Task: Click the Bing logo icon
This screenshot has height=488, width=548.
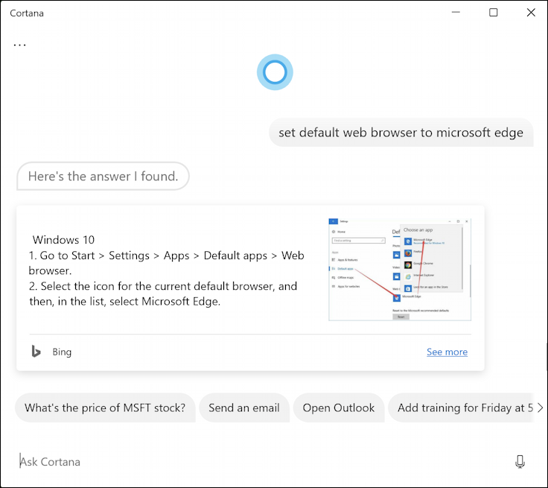Action: coord(36,351)
